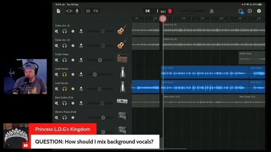271x152 pixels.
Task: Record-enable the Guitar Acc (2) track
Action: click(73, 46)
